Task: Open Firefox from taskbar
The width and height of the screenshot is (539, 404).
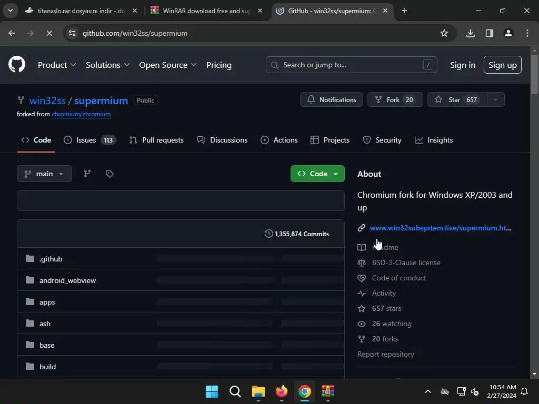Action: pyautogui.click(x=282, y=391)
